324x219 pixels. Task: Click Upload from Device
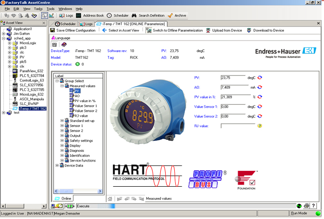pos(224,30)
